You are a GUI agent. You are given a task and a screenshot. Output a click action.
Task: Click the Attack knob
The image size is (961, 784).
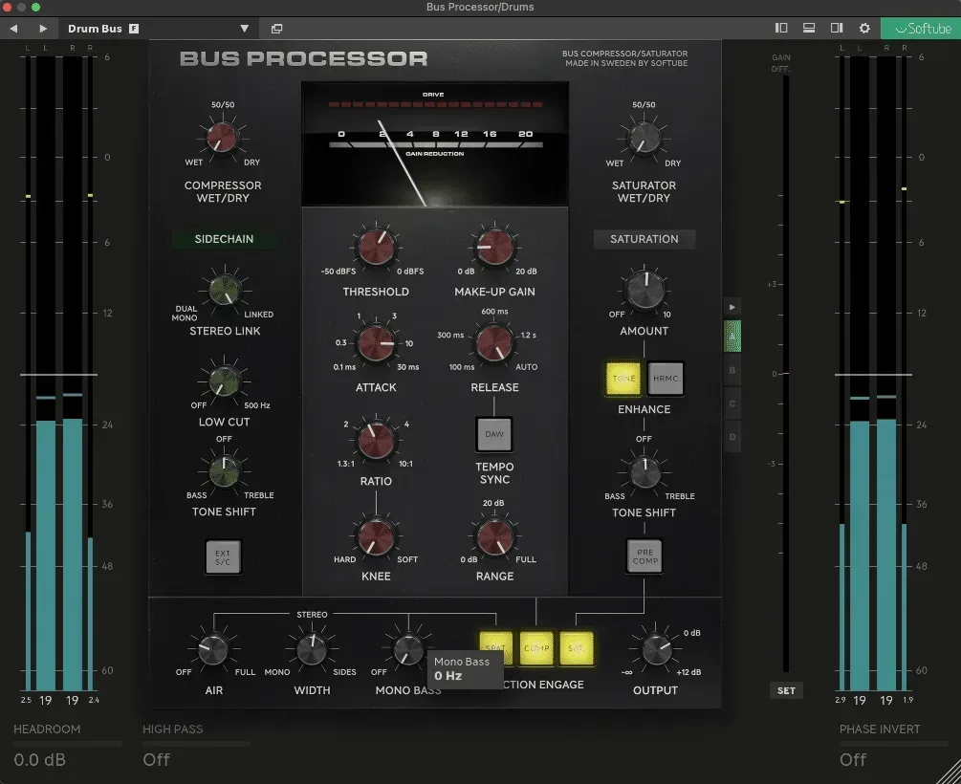coord(376,342)
